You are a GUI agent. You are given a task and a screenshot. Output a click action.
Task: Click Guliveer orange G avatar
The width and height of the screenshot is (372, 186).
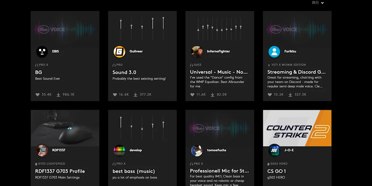[x=119, y=51]
